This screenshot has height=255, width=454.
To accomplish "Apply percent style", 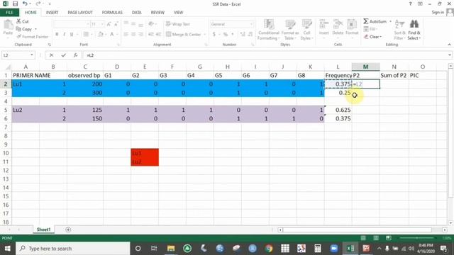I will [x=226, y=35].
